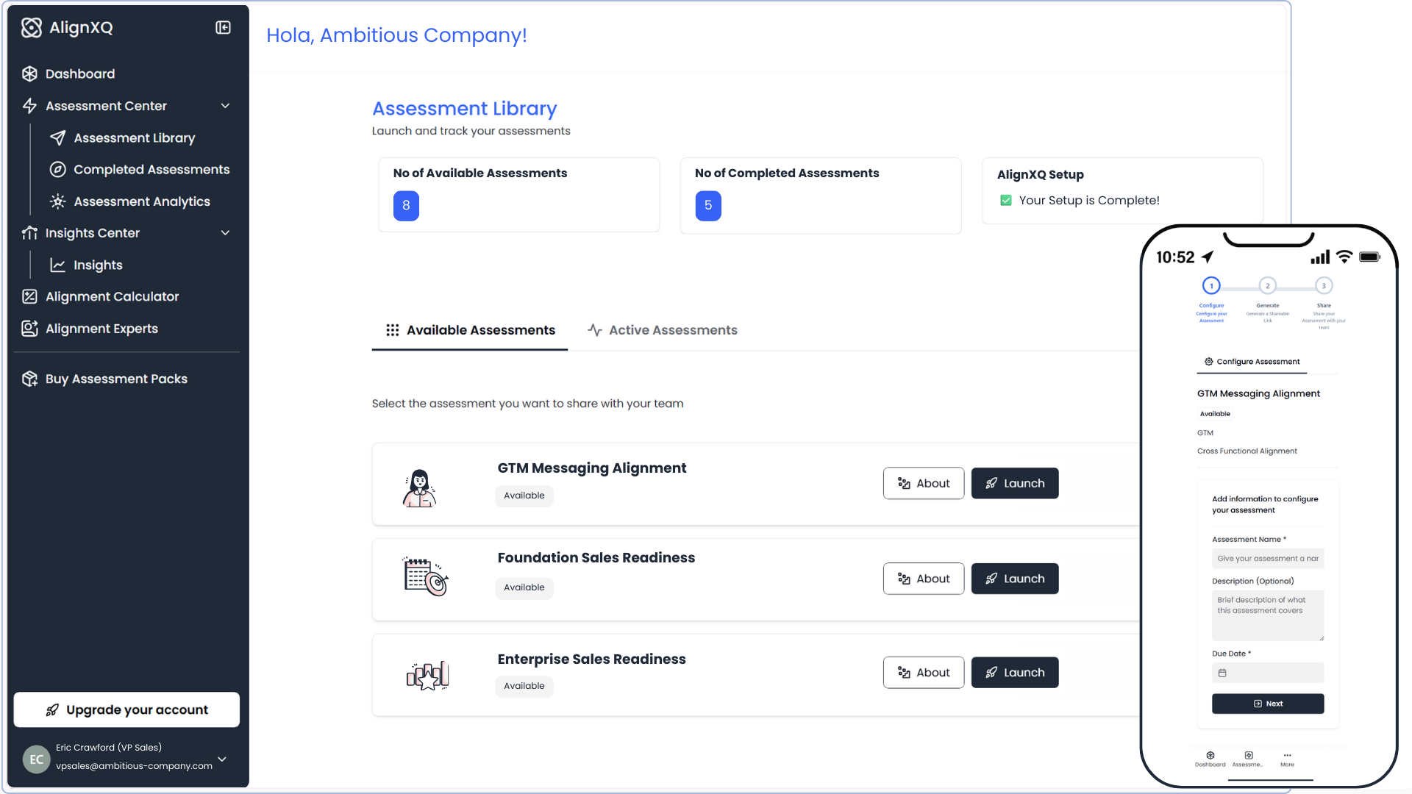Launch the GTM Messaging Alignment assessment

coord(1014,484)
